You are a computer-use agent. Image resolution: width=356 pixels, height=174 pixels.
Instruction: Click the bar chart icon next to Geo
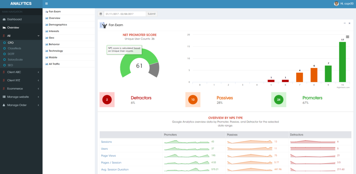47,38
